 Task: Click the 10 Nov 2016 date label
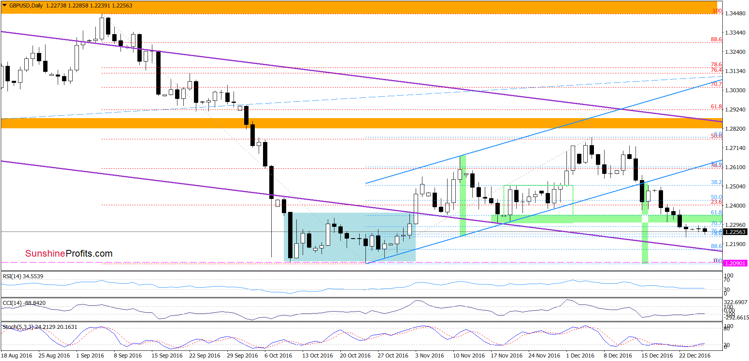coord(469,356)
